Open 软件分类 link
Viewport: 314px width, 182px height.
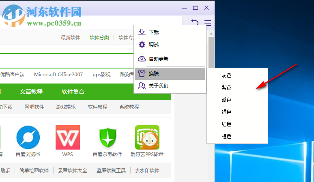tap(99, 38)
